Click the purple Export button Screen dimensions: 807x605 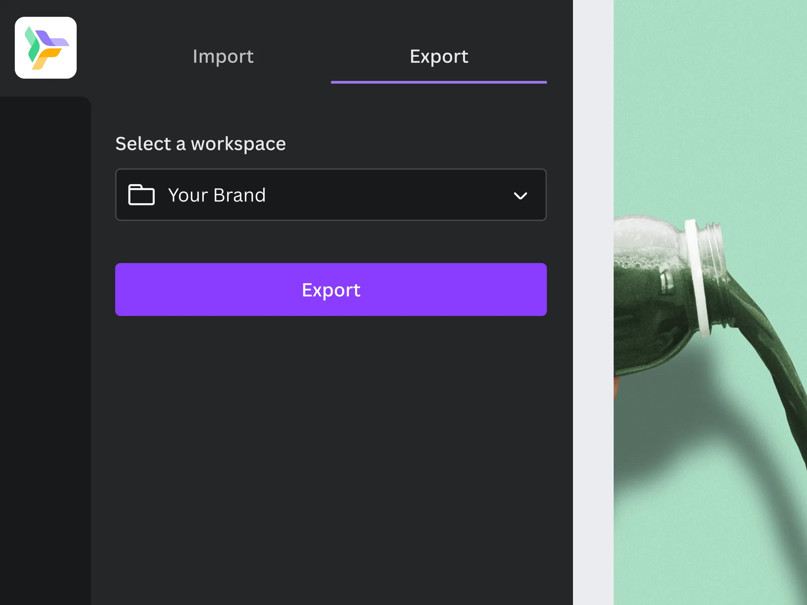pyautogui.click(x=331, y=289)
